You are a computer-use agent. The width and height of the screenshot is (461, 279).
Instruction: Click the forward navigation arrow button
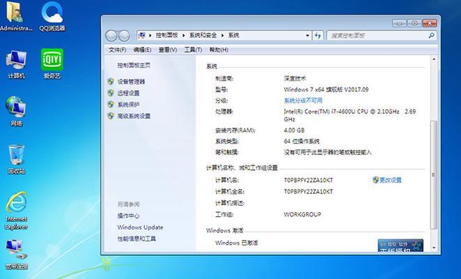(x=124, y=36)
